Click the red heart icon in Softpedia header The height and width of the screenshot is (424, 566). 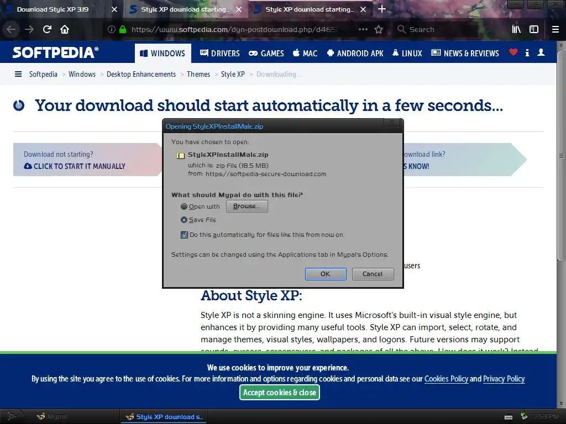(x=513, y=52)
